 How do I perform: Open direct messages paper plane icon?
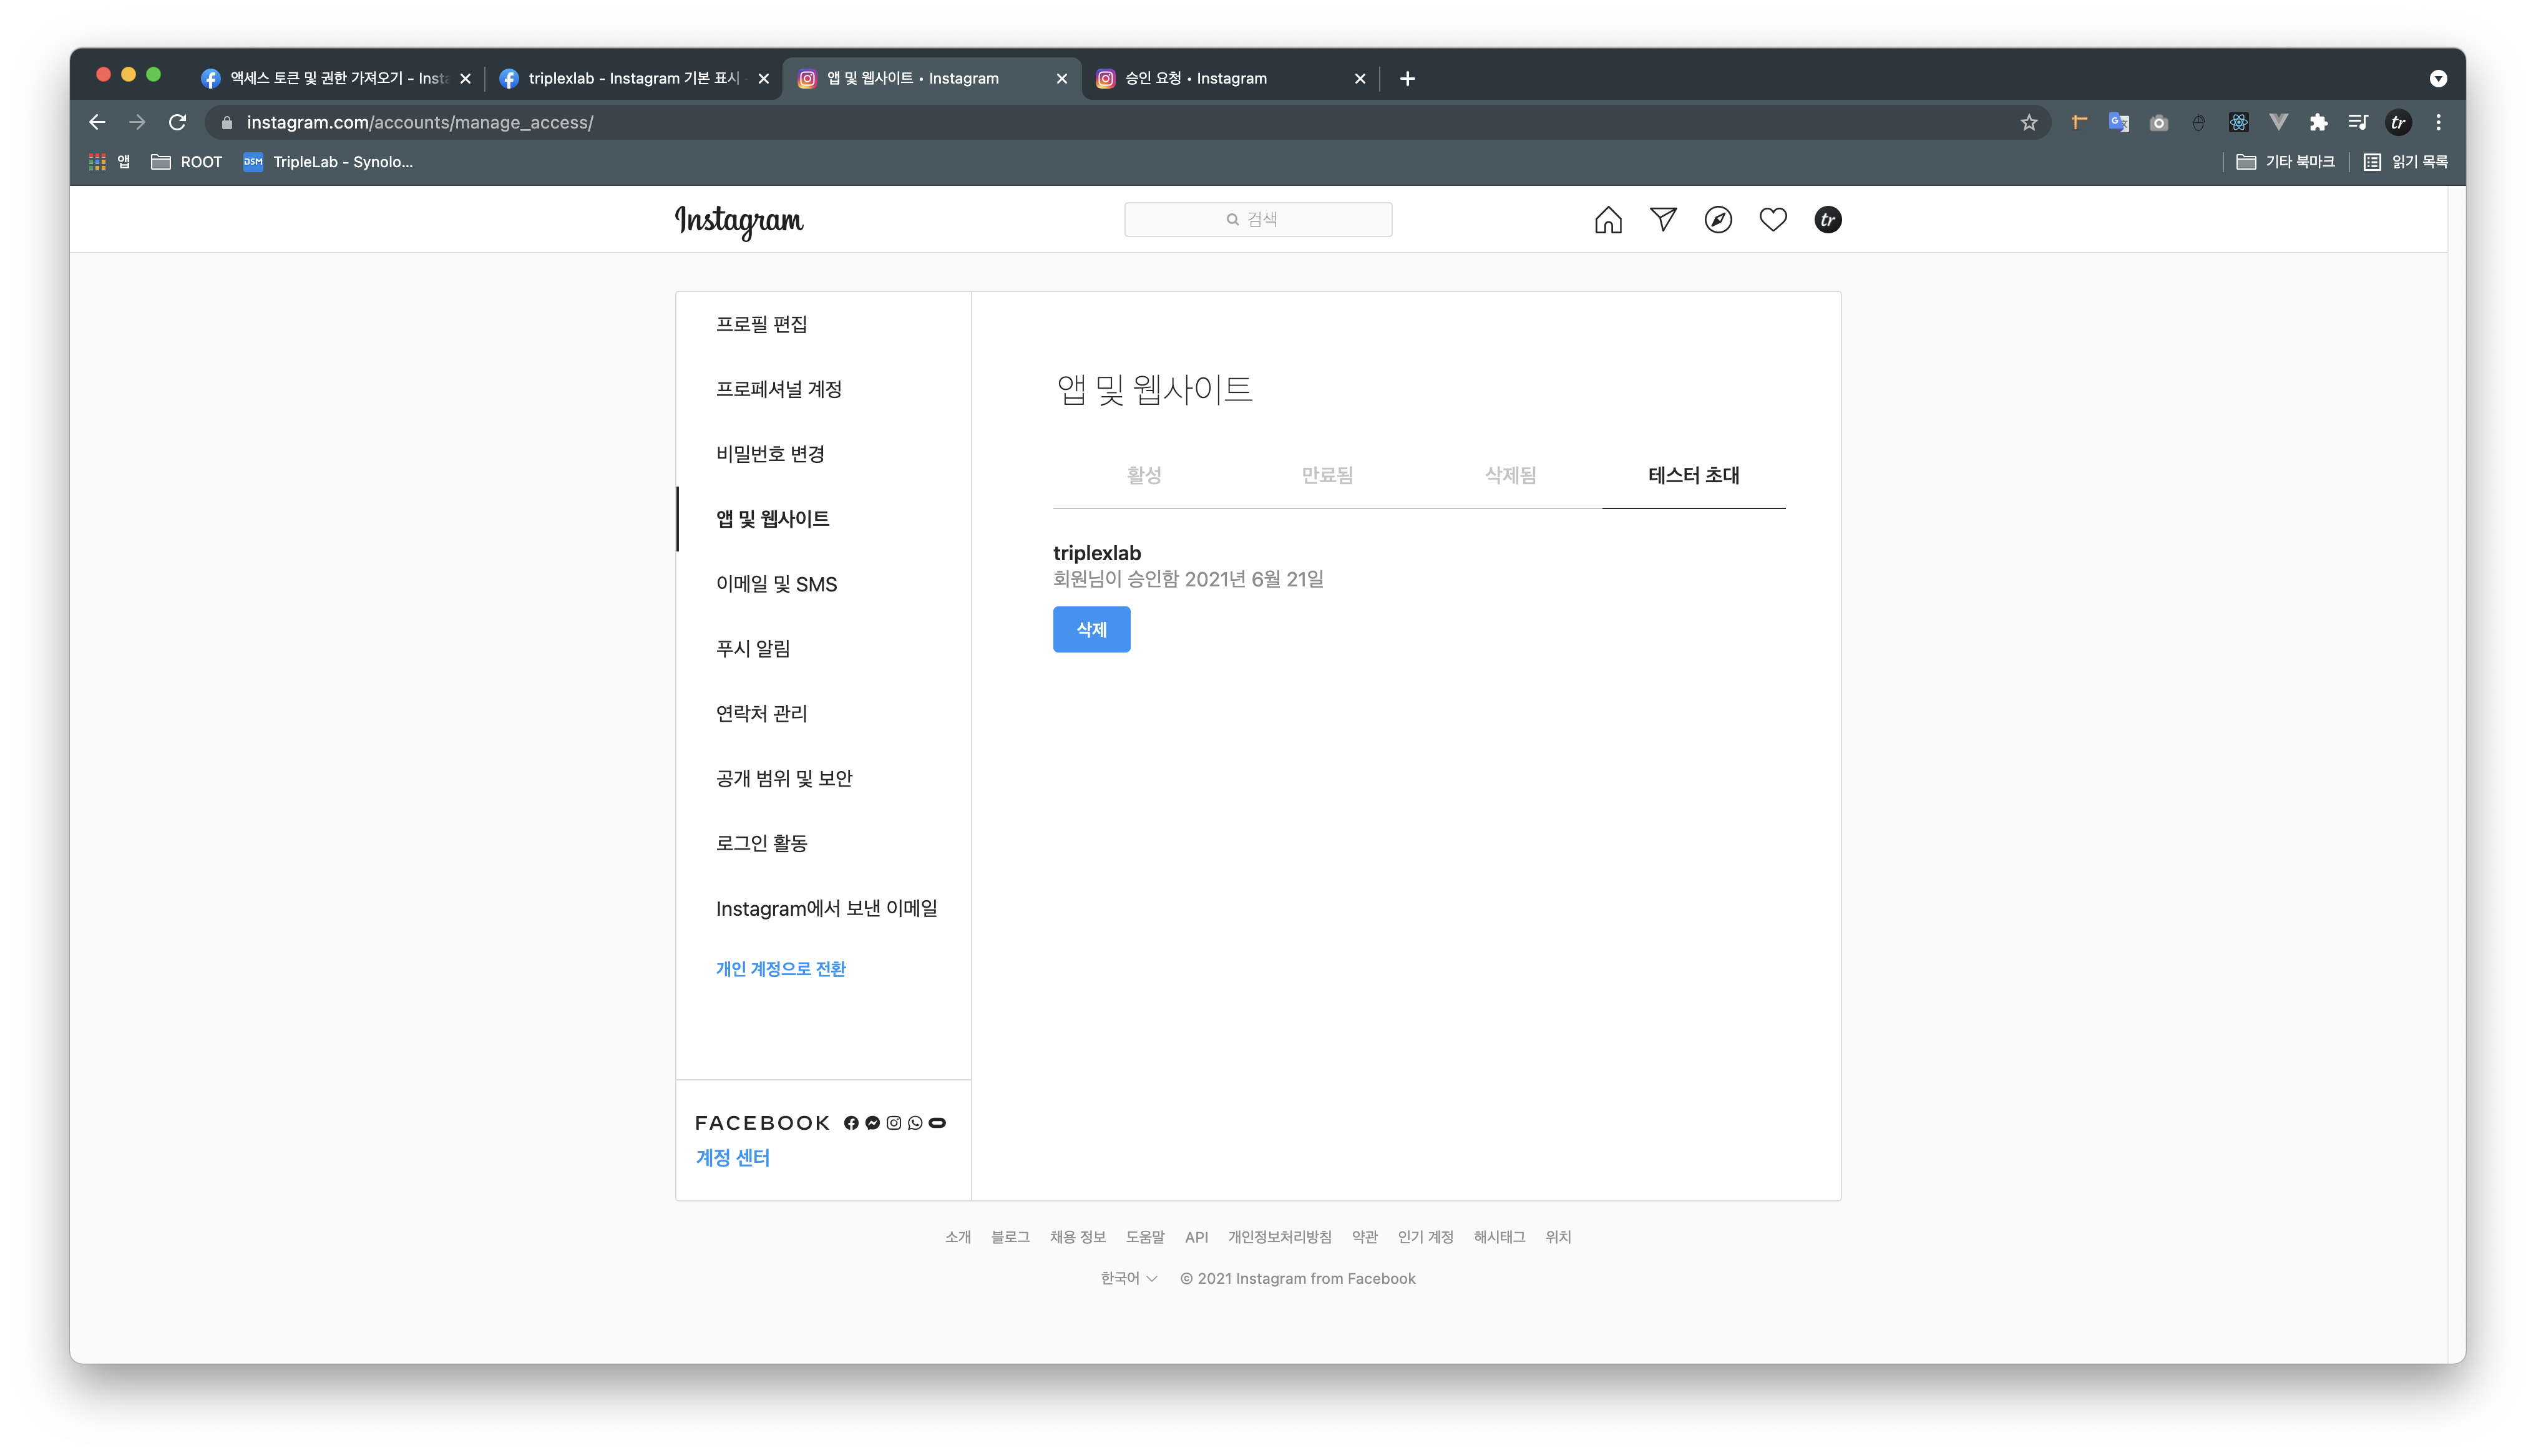[1663, 220]
